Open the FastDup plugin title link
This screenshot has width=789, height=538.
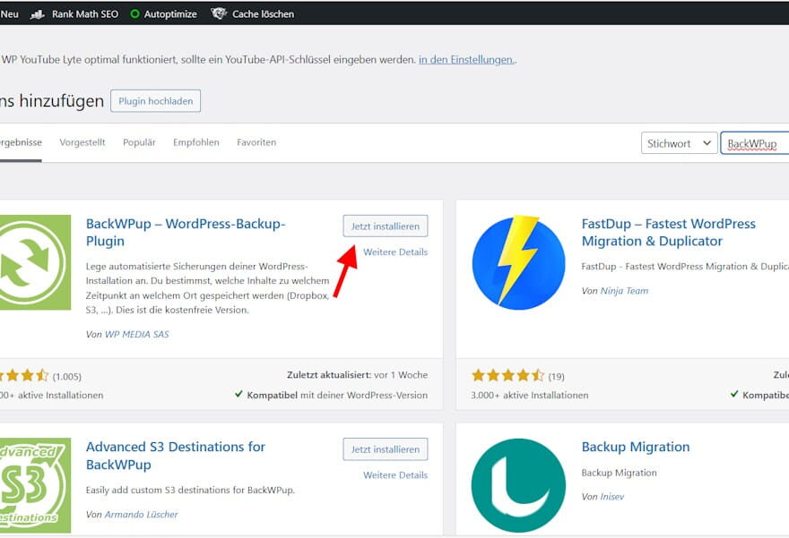coord(669,232)
